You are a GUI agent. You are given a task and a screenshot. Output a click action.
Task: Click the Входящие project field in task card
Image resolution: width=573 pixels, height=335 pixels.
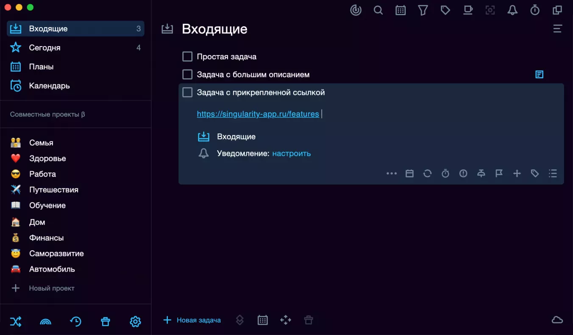pyautogui.click(x=227, y=137)
